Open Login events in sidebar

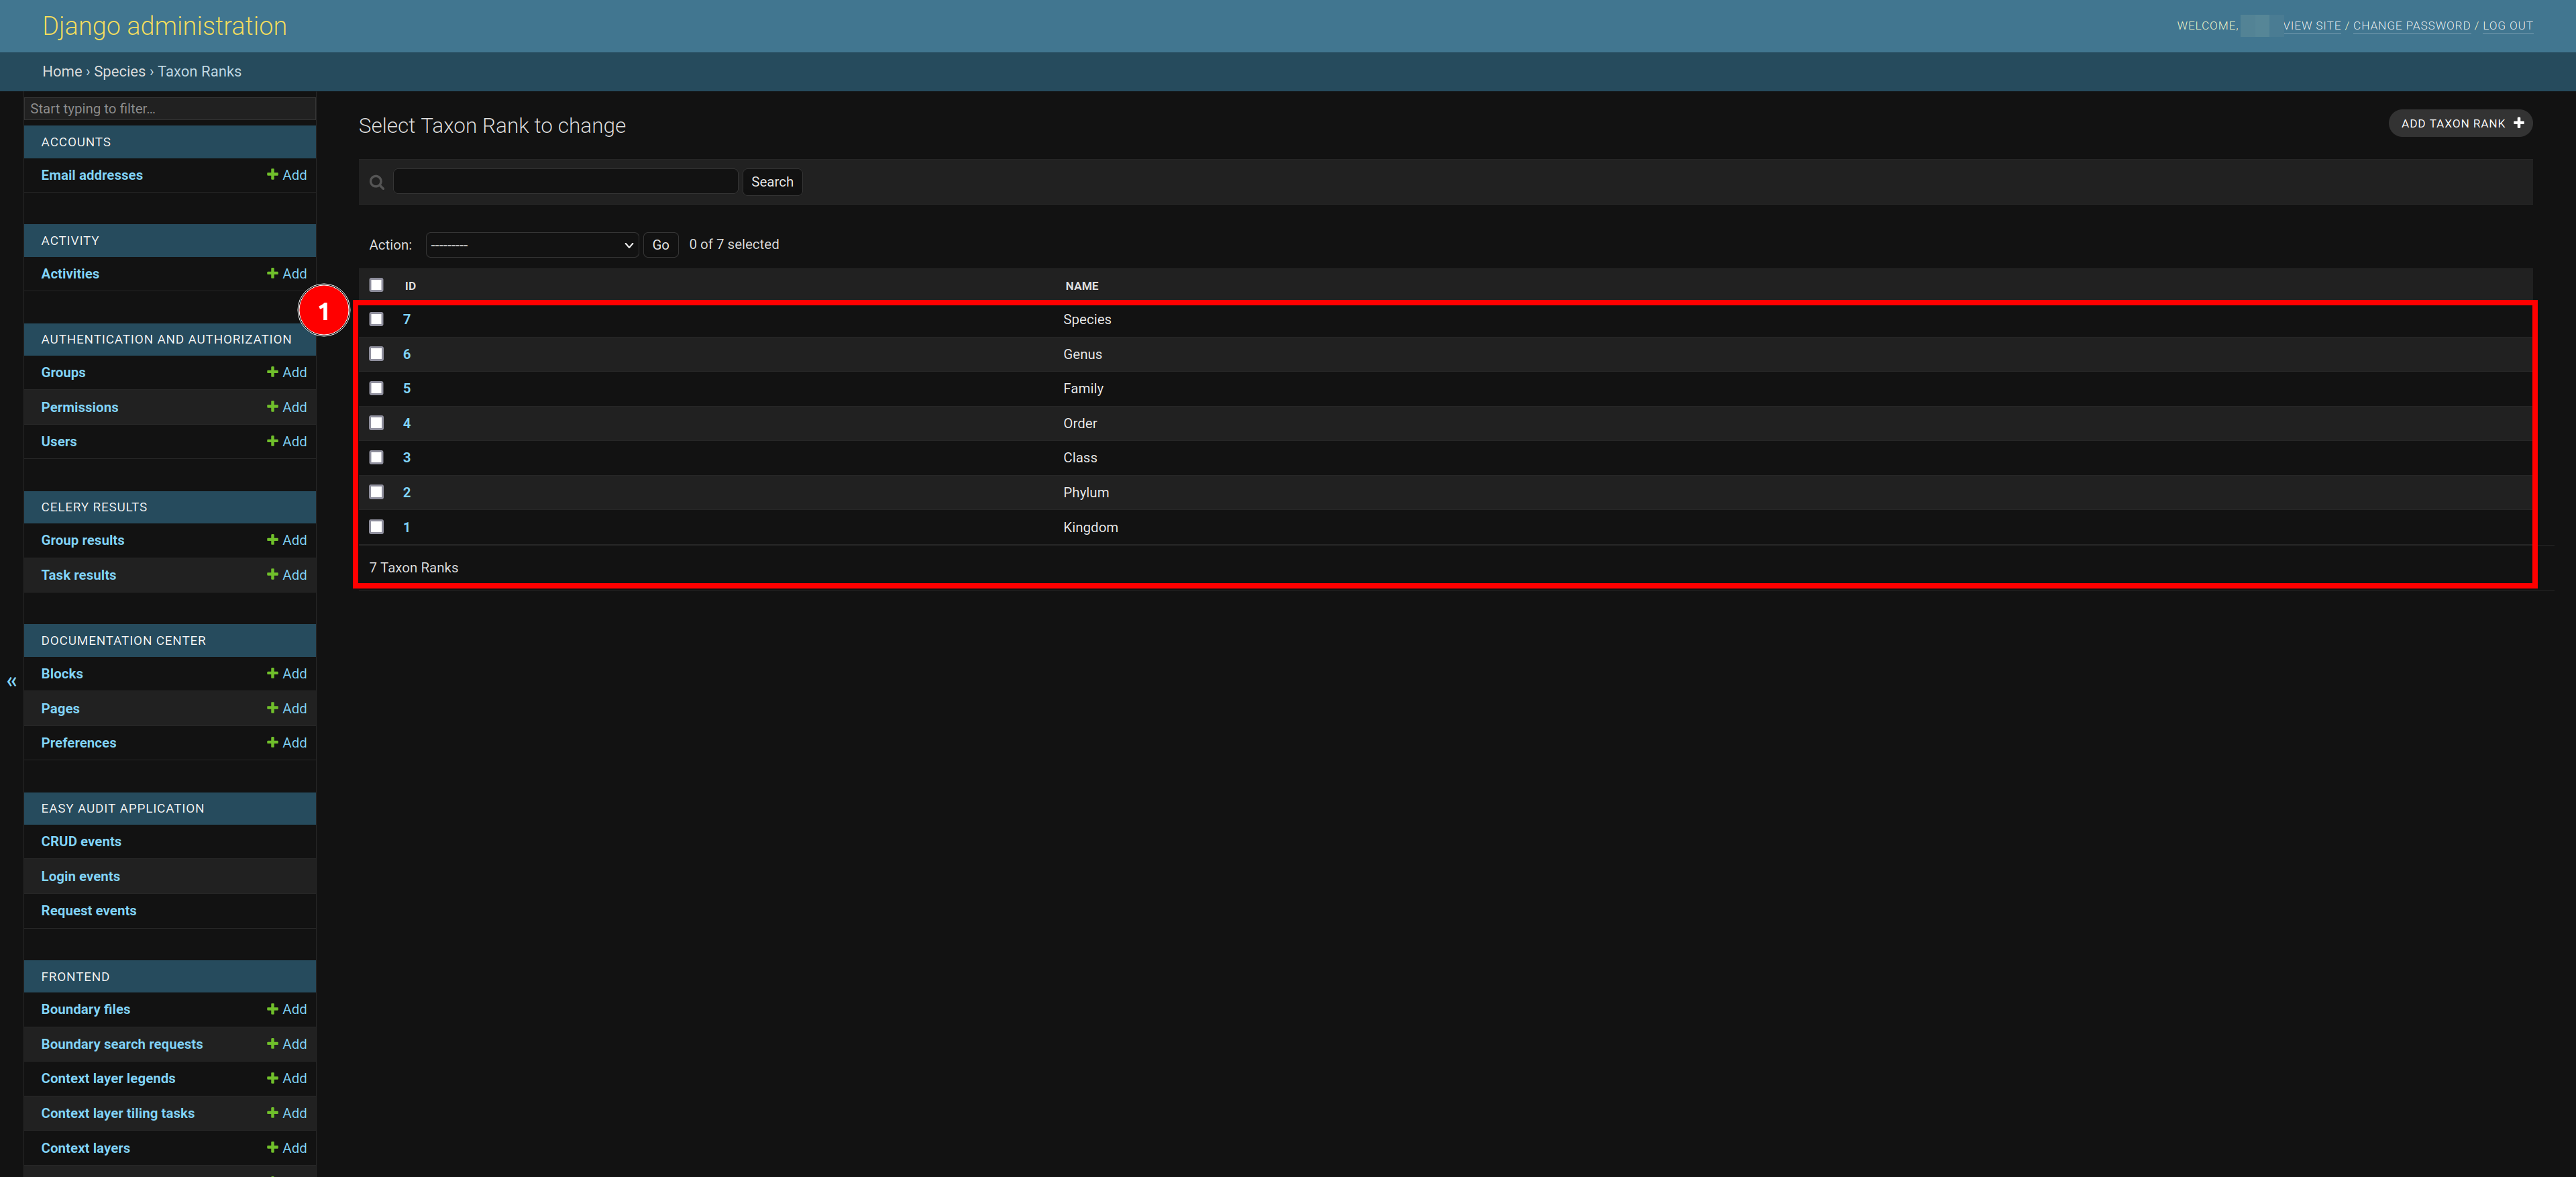(x=80, y=877)
